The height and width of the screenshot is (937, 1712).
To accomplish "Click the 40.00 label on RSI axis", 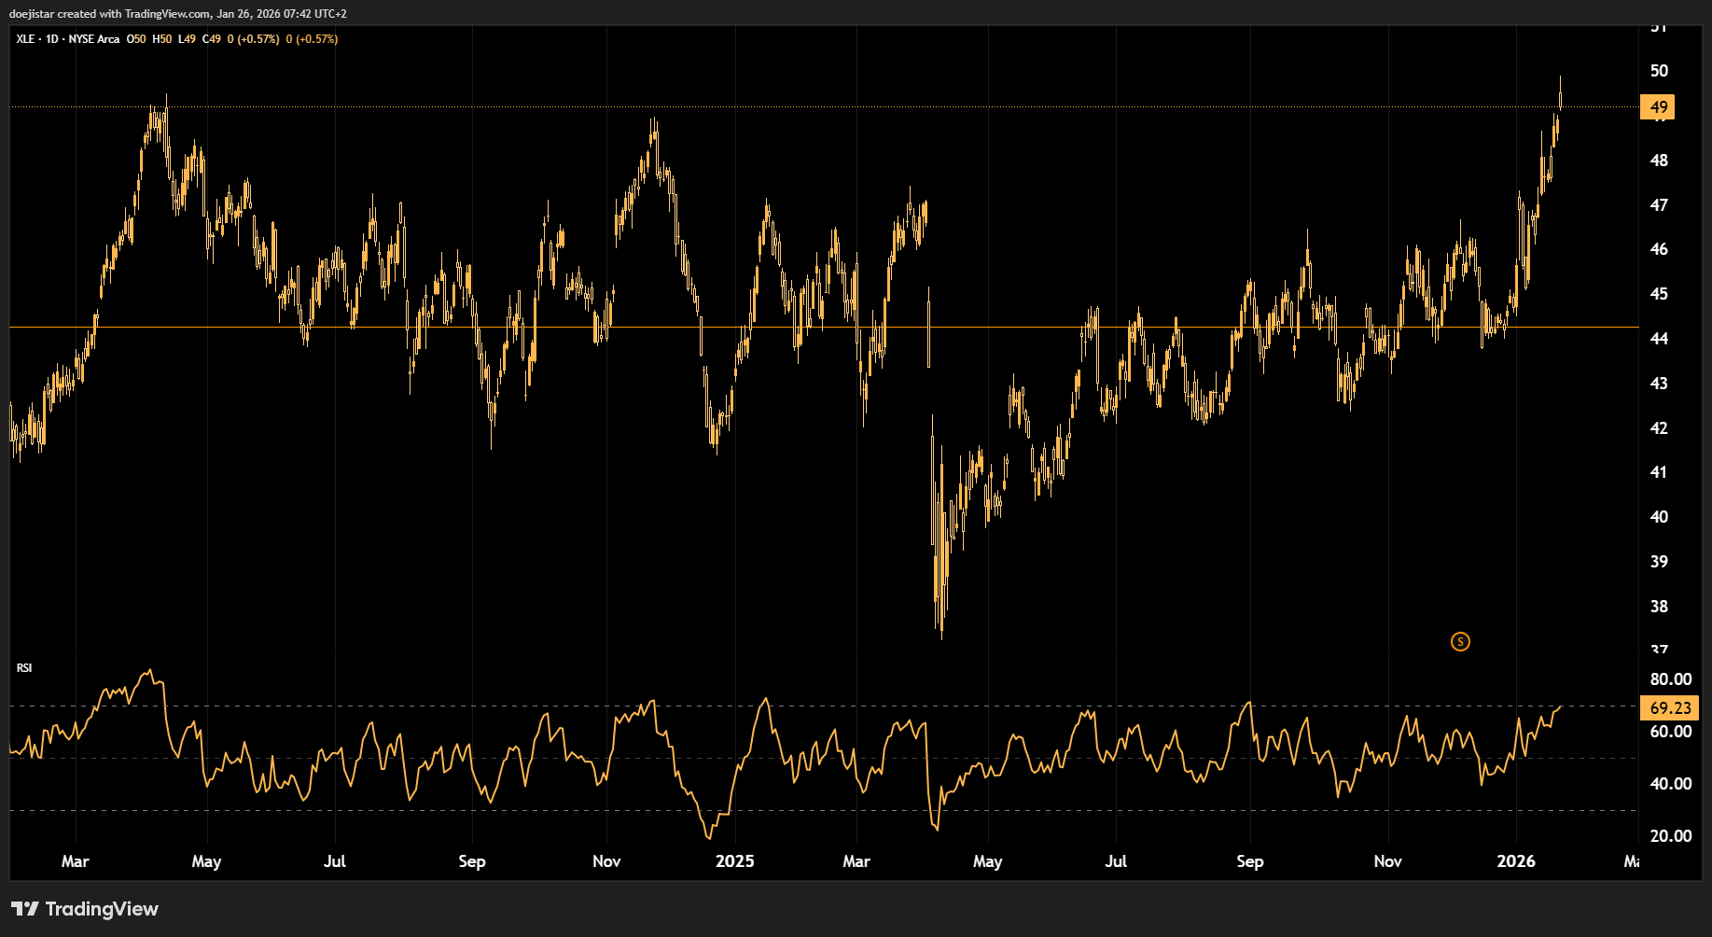I will point(1670,784).
